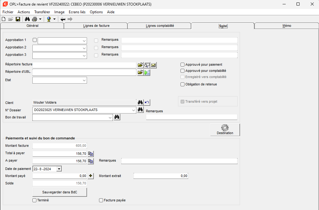Browse folder for Répertoire facture
The height and width of the screenshot is (210, 319).
click(x=140, y=65)
